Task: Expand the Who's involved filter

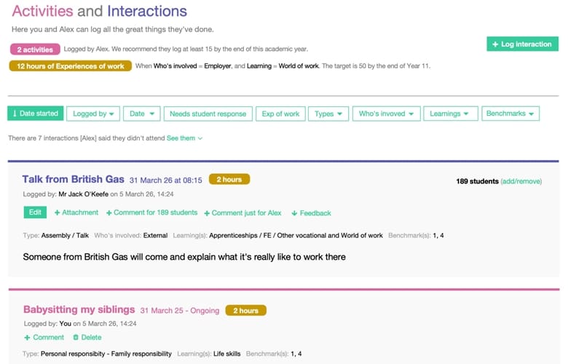Action: [x=386, y=114]
